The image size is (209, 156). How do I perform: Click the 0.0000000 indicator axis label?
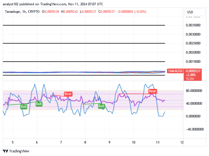pos(193,116)
